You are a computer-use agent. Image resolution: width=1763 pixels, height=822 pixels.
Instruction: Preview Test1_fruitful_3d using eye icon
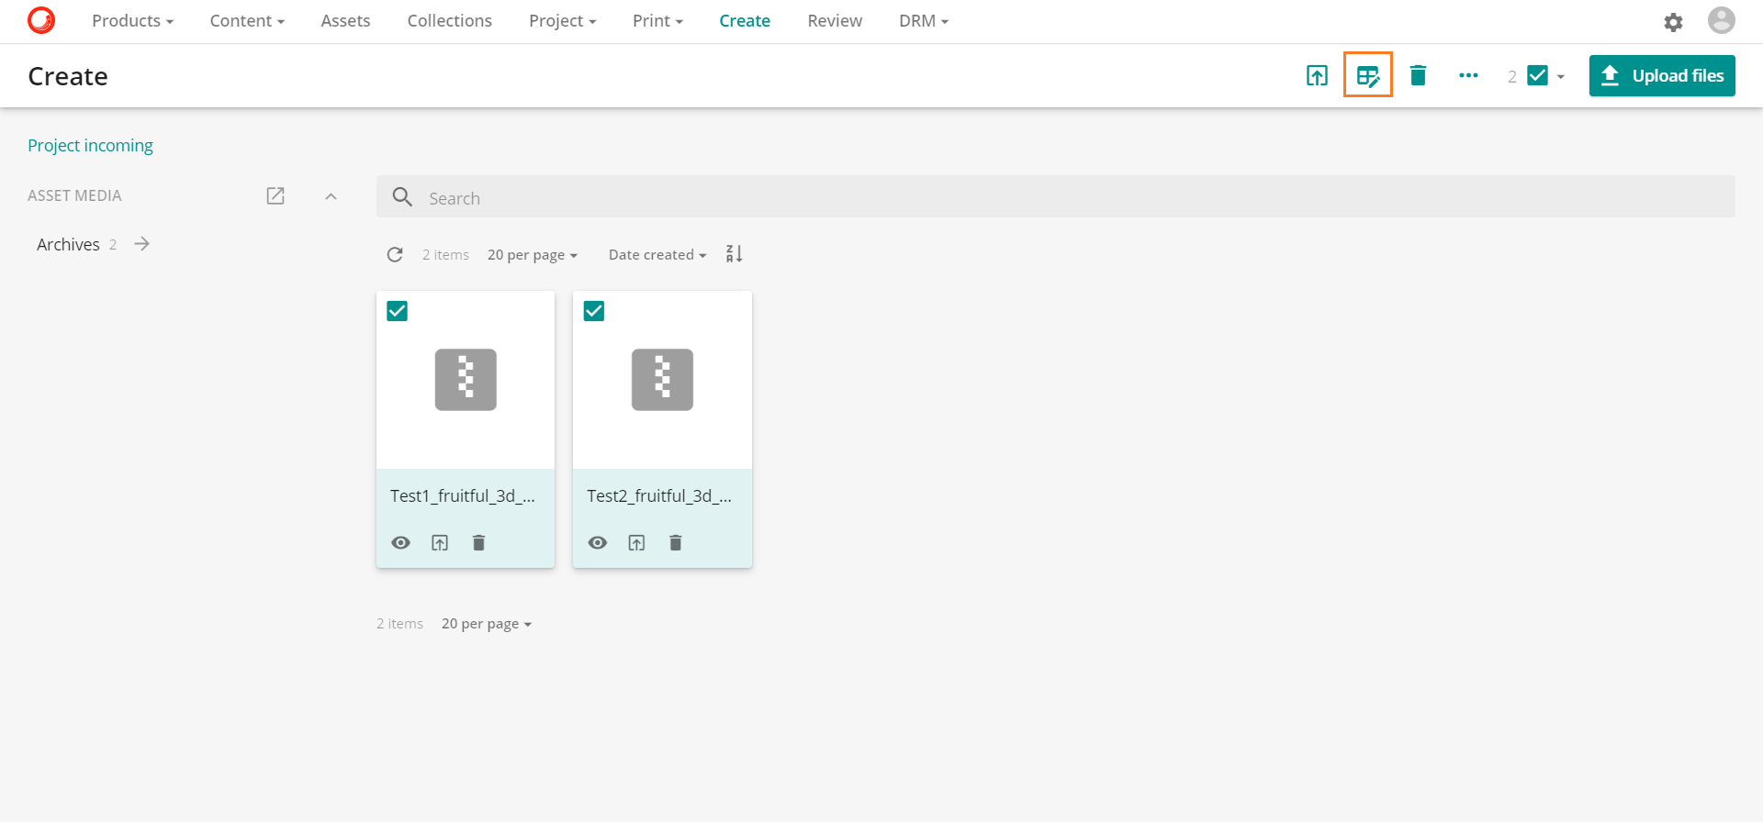[x=401, y=543]
